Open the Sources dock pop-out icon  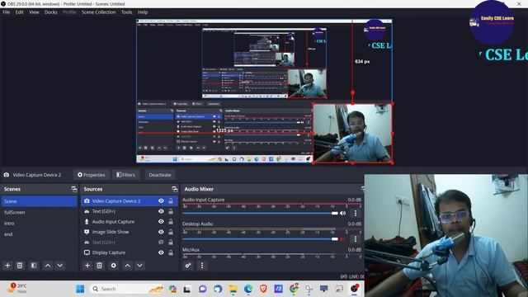(x=174, y=189)
